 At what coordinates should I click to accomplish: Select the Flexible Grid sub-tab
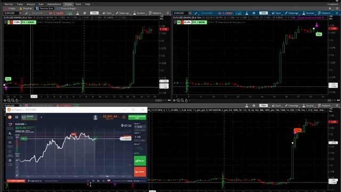click(45, 9)
